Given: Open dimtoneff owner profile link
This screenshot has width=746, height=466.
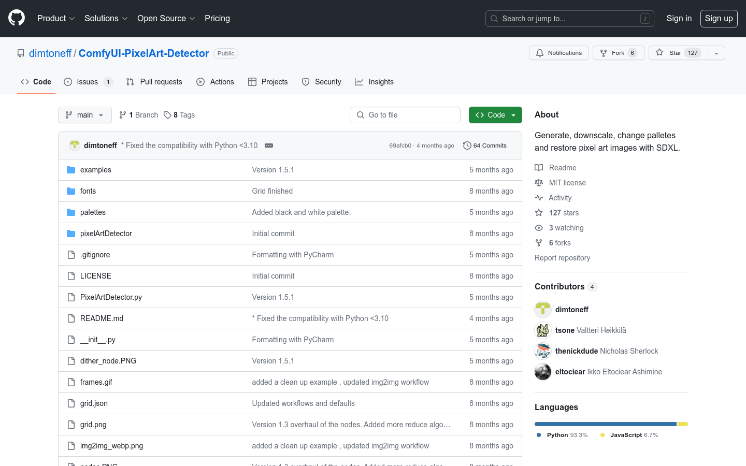Looking at the screenshot, I should click(x=50, y=53).
